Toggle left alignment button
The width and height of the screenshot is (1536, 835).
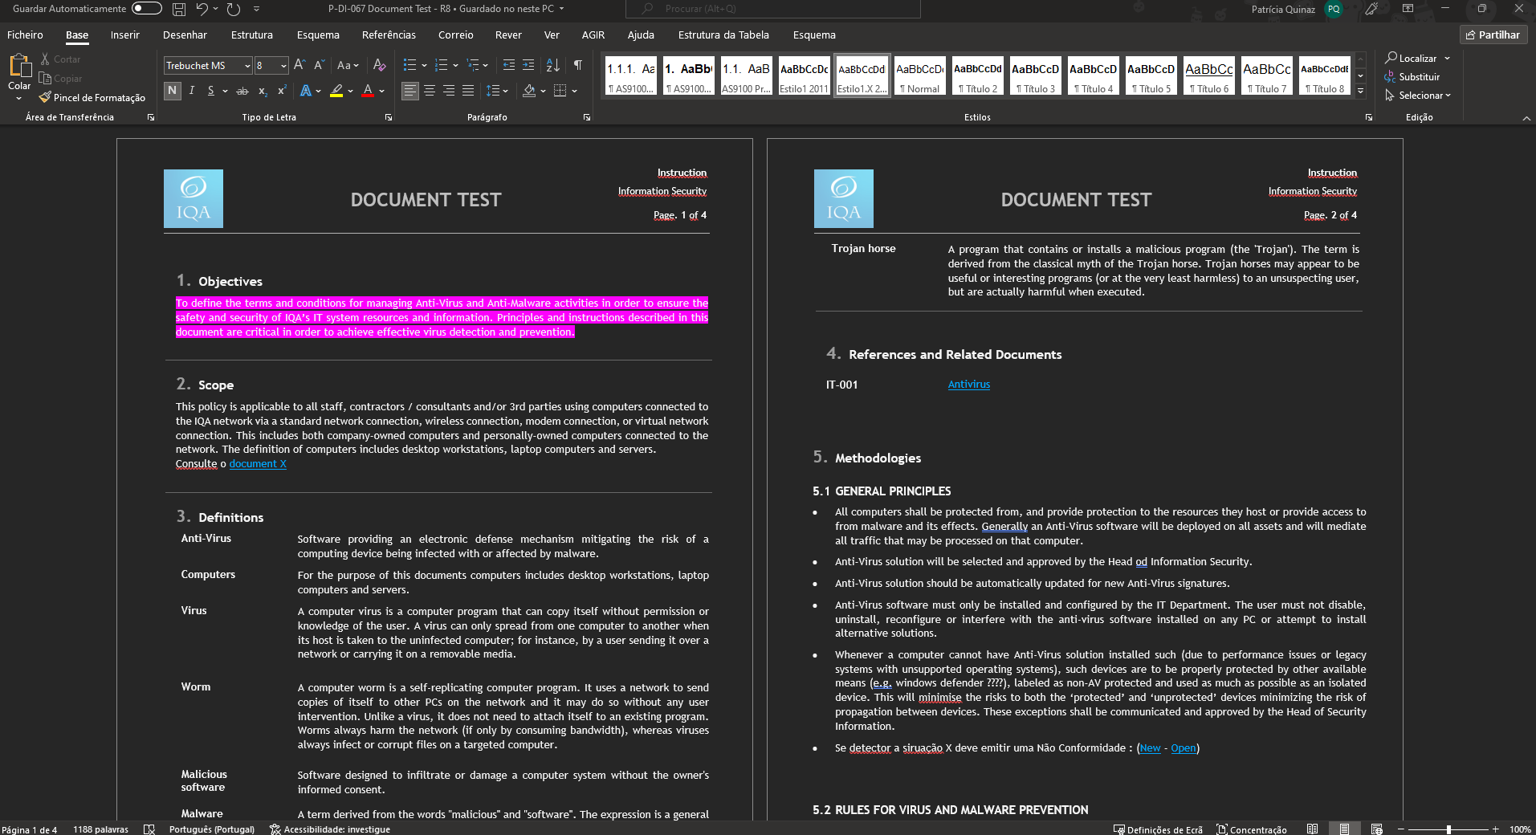tap(410, 91)
